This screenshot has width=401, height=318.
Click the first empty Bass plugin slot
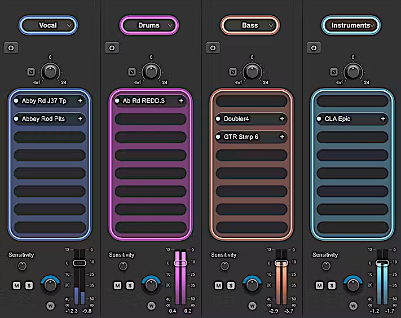point(252,101)
